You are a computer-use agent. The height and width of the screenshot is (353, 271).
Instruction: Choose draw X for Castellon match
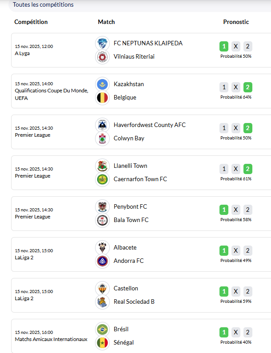pyautogui.click(x=236, y=291)
